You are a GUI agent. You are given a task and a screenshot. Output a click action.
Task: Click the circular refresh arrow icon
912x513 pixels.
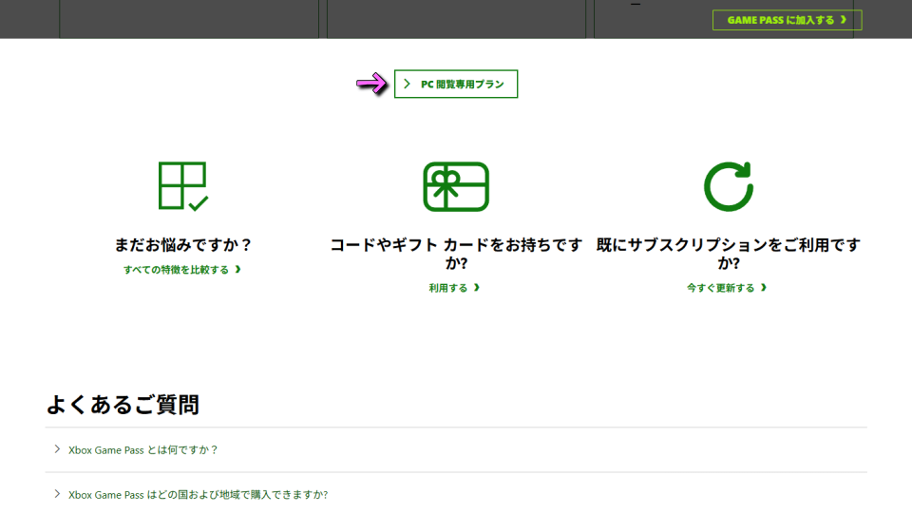[728, 186]
